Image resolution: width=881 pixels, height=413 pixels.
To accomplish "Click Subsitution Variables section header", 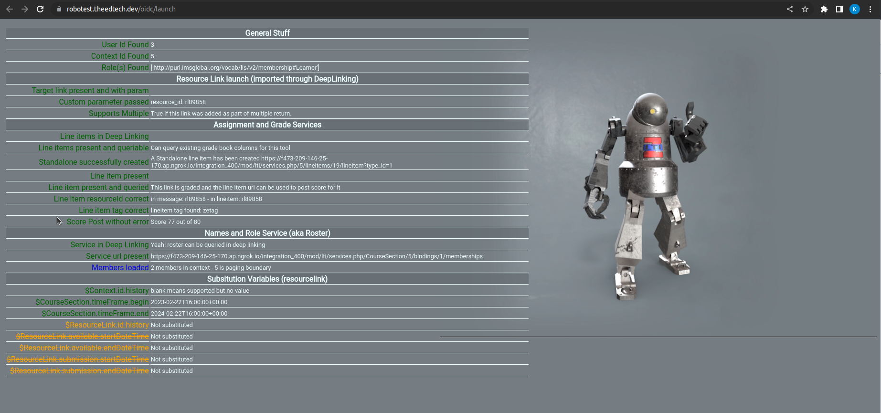I will [267, 279].
